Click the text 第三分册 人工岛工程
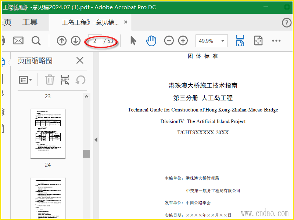 (x=203, y=98)
